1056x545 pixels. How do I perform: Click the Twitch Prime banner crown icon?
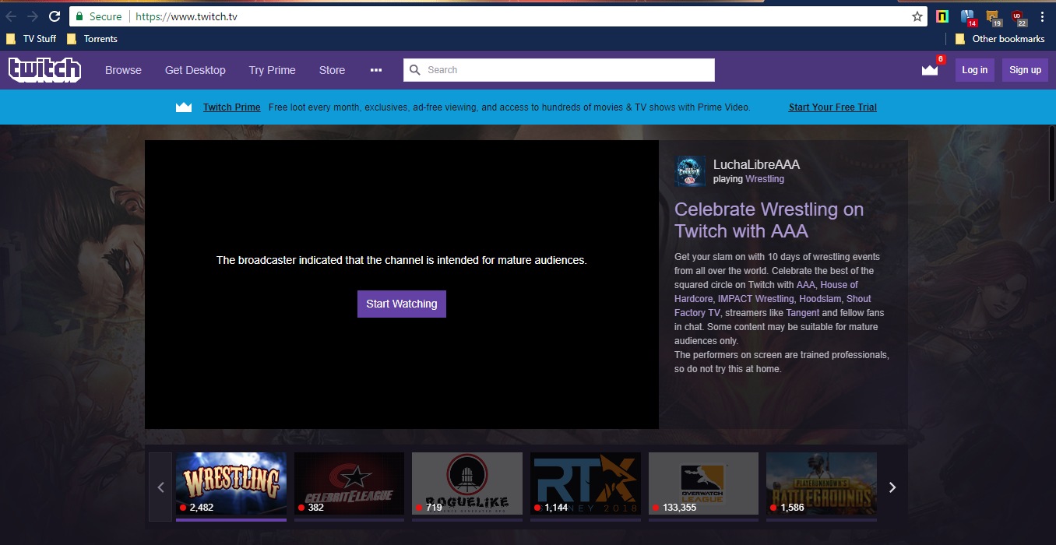184,107
